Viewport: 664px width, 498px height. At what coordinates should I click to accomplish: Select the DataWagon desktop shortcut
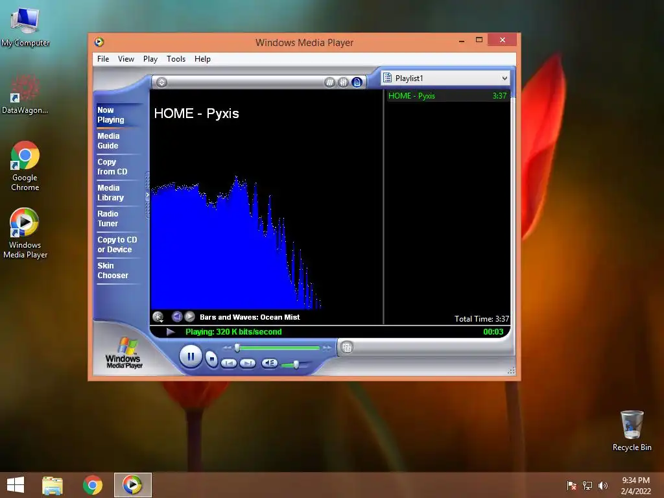pos(25,94)
